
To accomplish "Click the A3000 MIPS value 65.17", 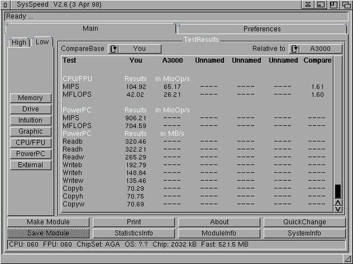I will tap(173, 87).
